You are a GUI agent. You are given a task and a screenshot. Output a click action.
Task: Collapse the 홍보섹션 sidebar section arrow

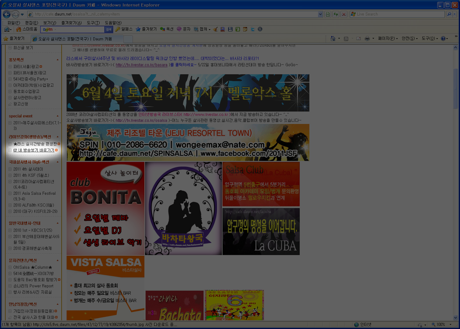click(x=57, y=60)
